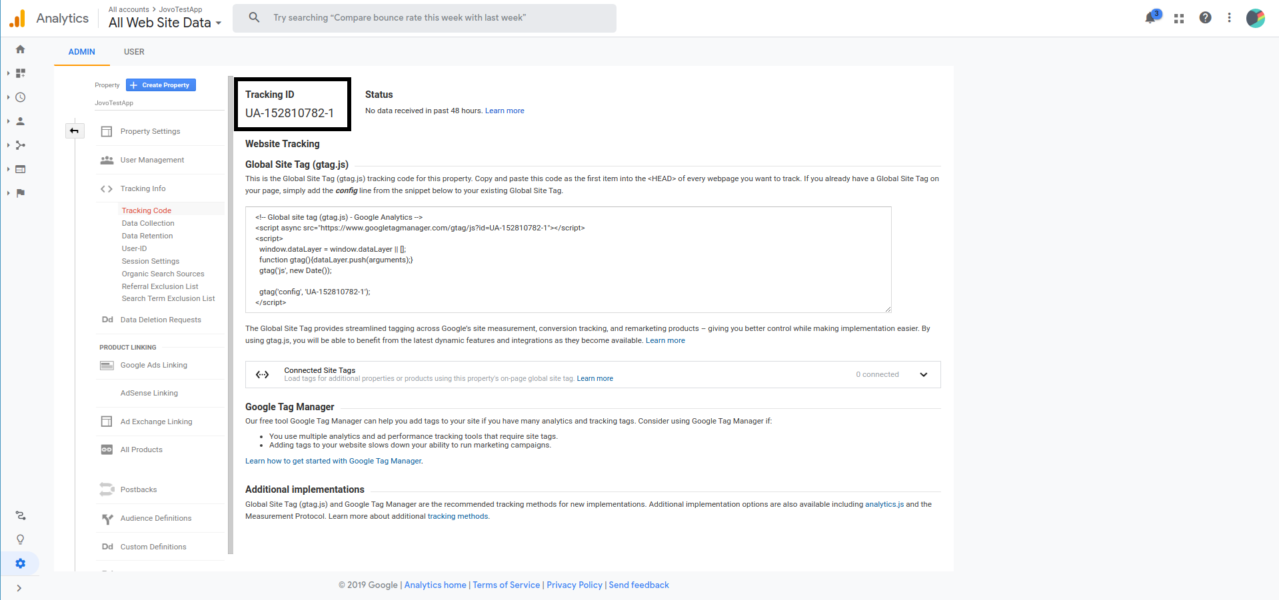1279x600 pixels.
Task: Open AdSense Linking item
Action: (149, 393)
